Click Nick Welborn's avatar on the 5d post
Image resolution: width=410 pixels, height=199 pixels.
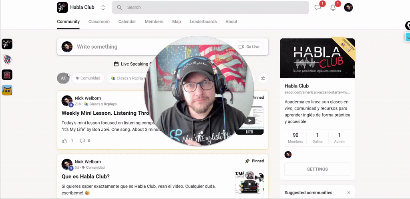click(x=67, y=164)
